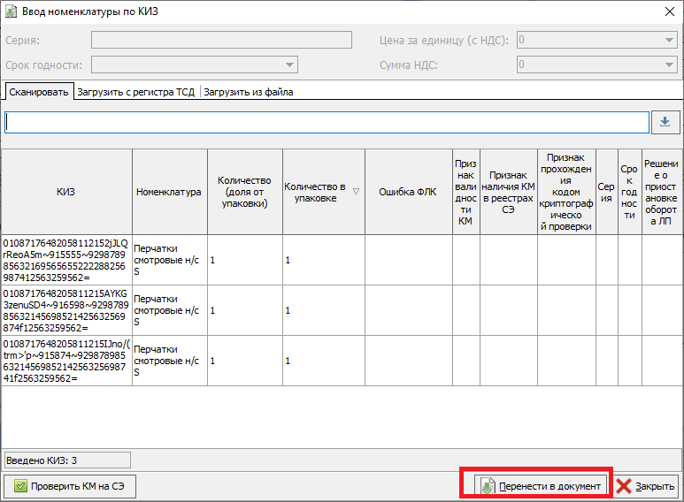Click the Ошибка ФЛК column header

pos(407,192)
